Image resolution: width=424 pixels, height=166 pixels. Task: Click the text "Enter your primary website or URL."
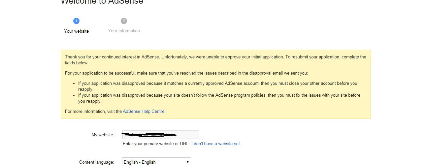click(156, 144)
